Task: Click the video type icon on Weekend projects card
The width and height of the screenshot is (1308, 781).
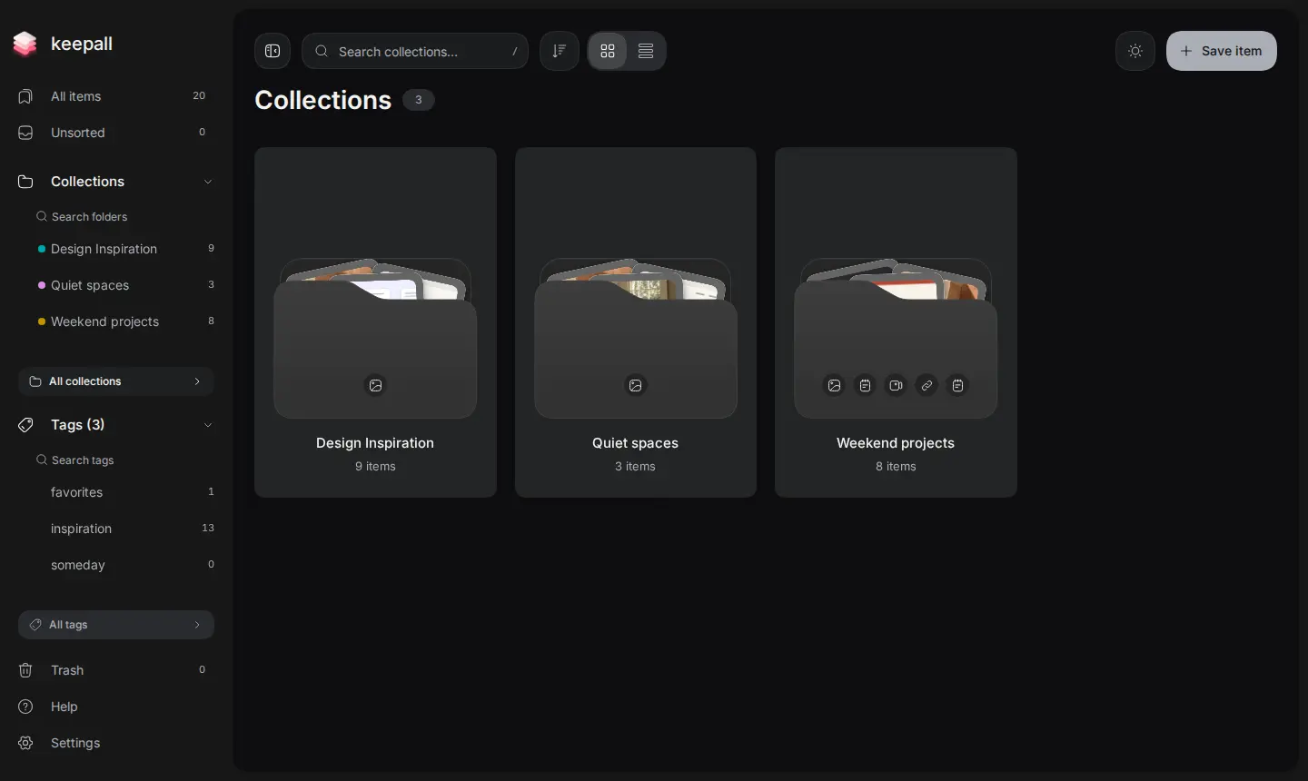Action: pyautogui.click(x=896, y=385)
